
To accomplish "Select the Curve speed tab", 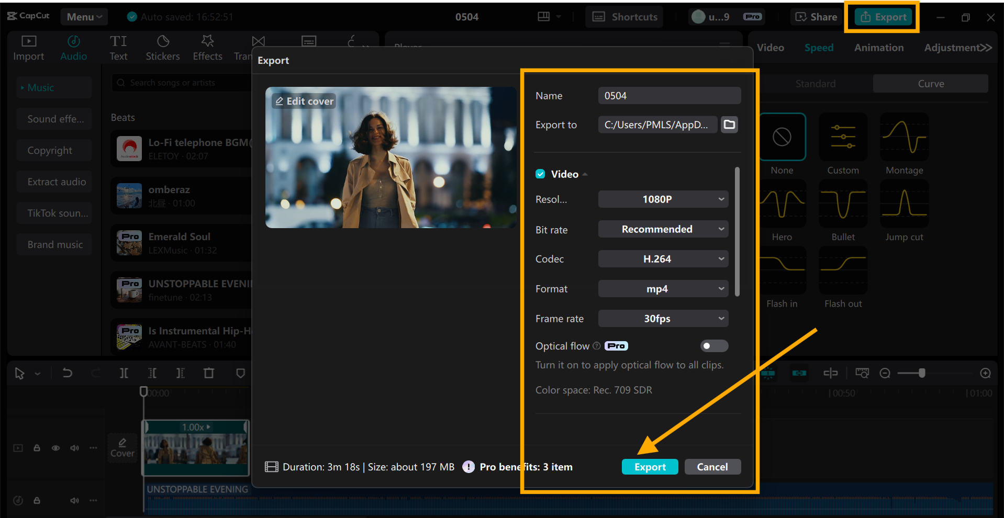I will point(931,84).
